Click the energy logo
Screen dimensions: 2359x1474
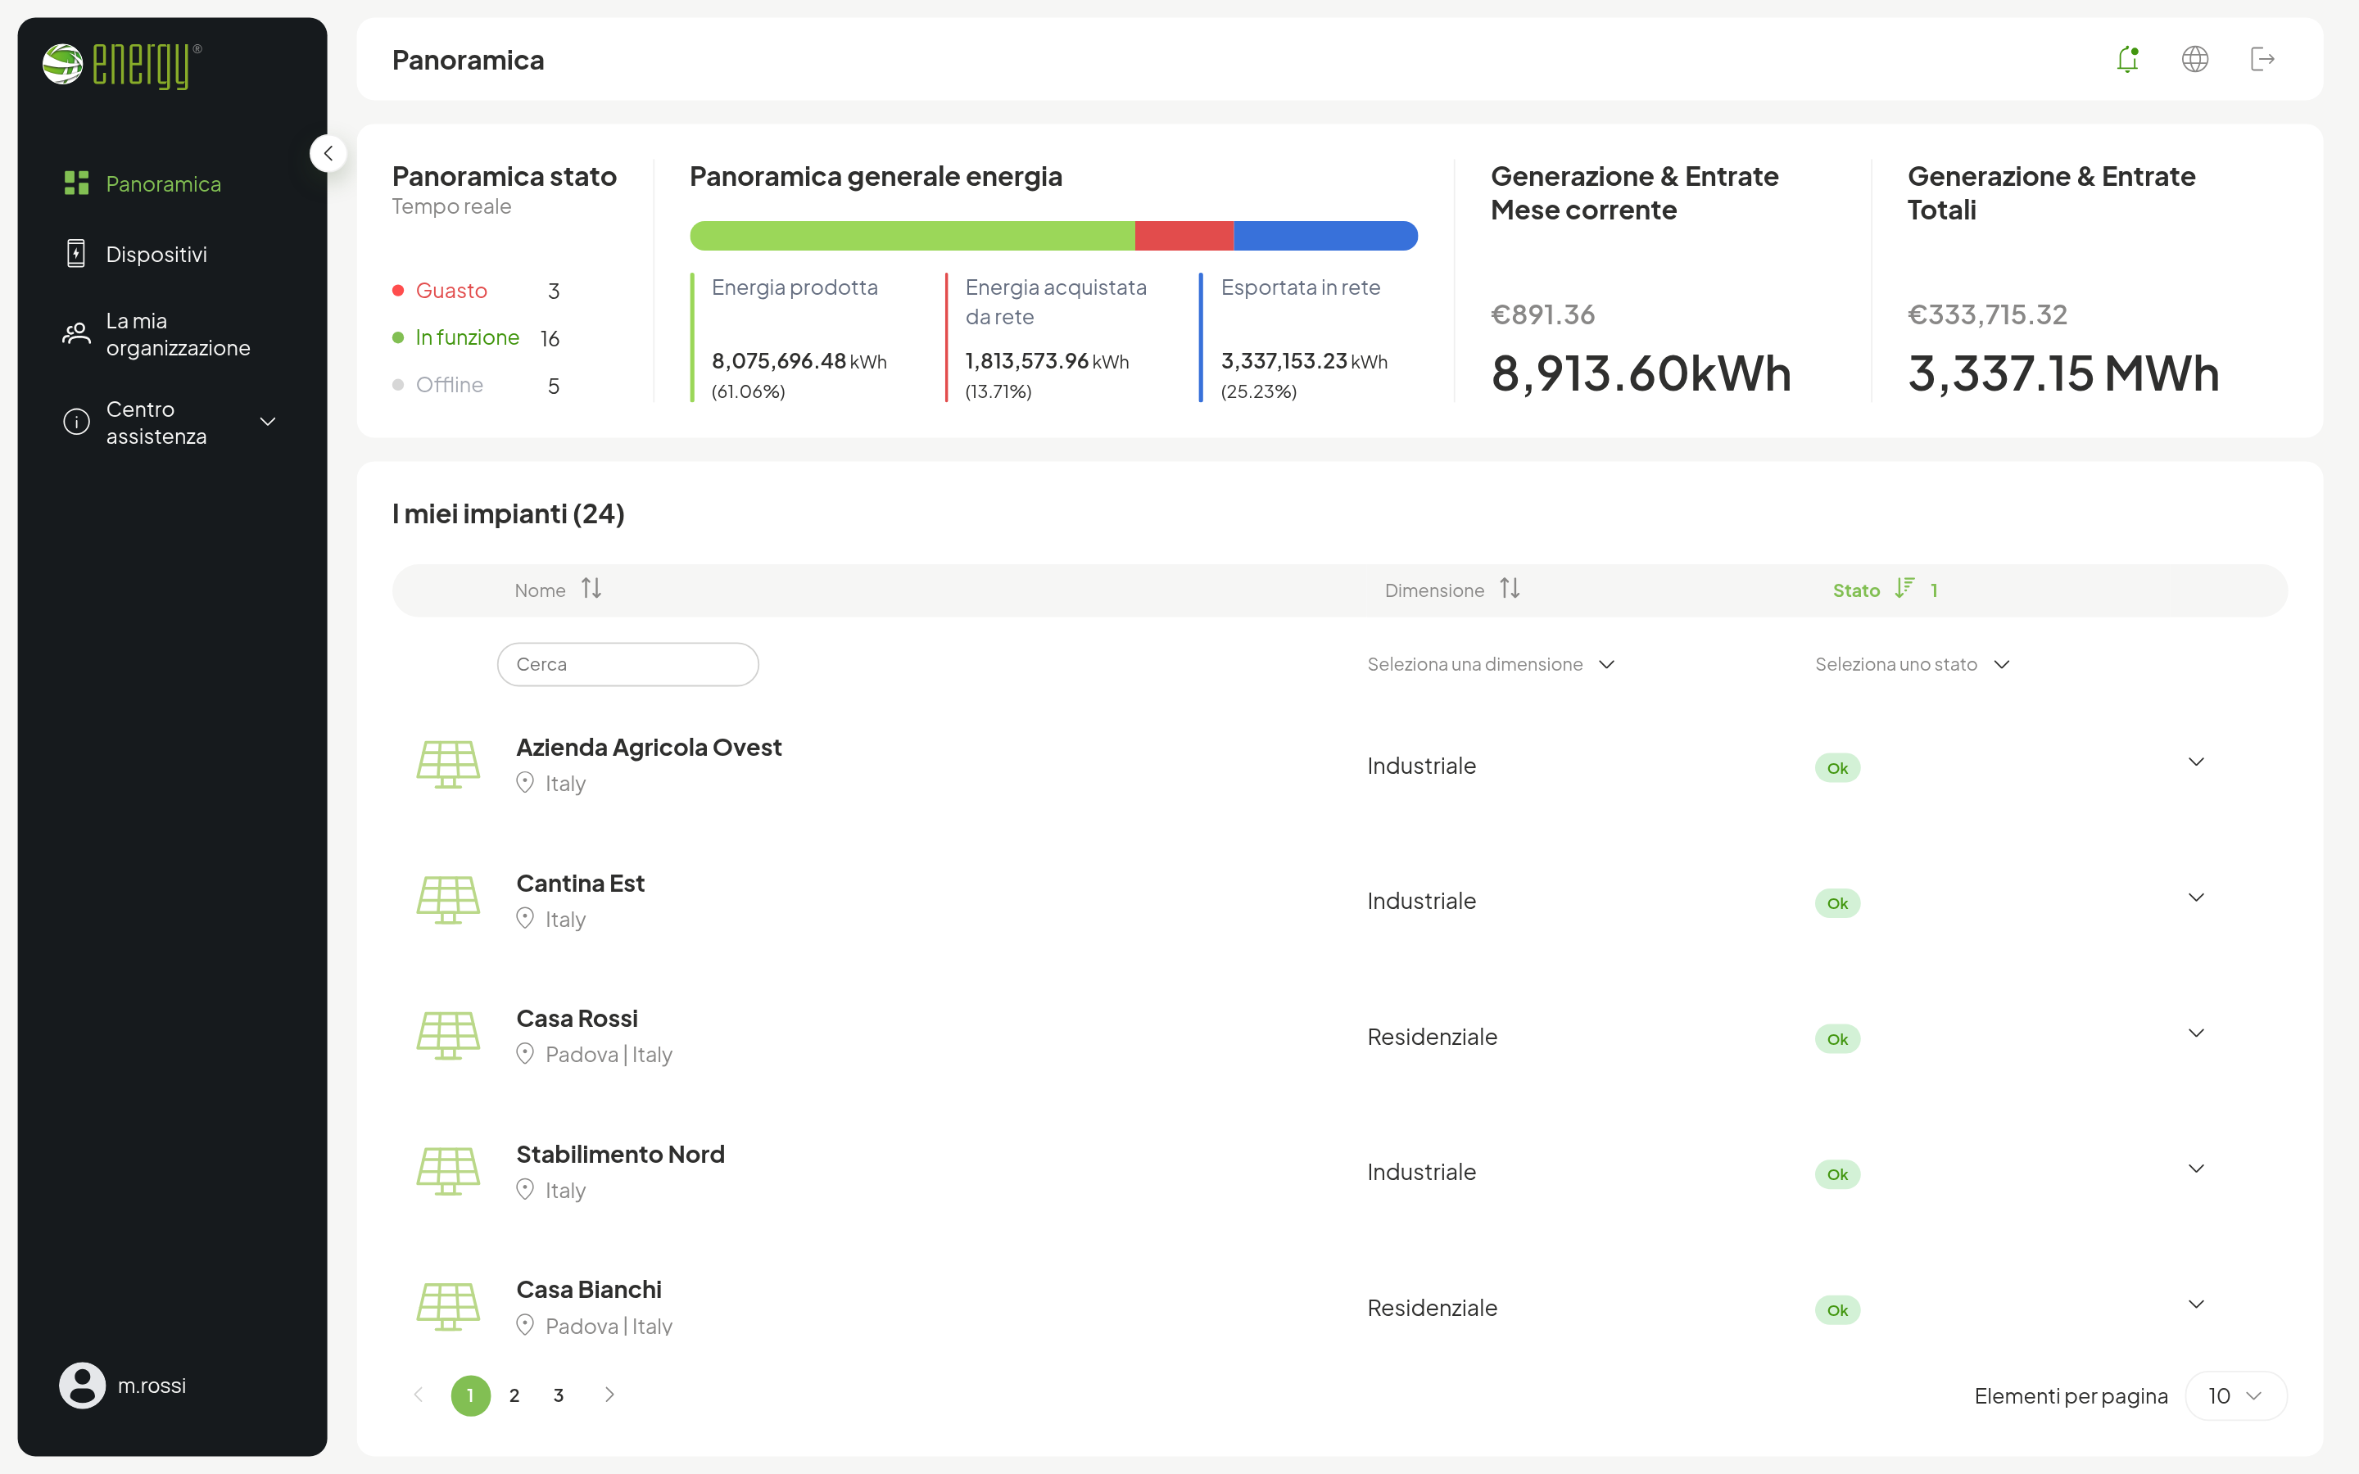coord(122,66)
